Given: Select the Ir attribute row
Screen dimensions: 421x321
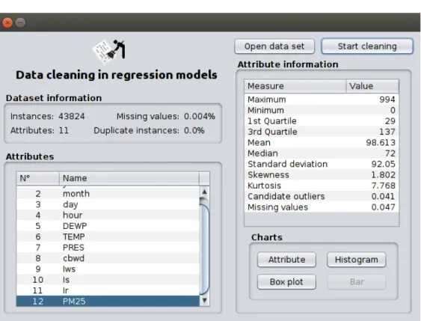Looking at the screenshot, I should pos(108,290).
